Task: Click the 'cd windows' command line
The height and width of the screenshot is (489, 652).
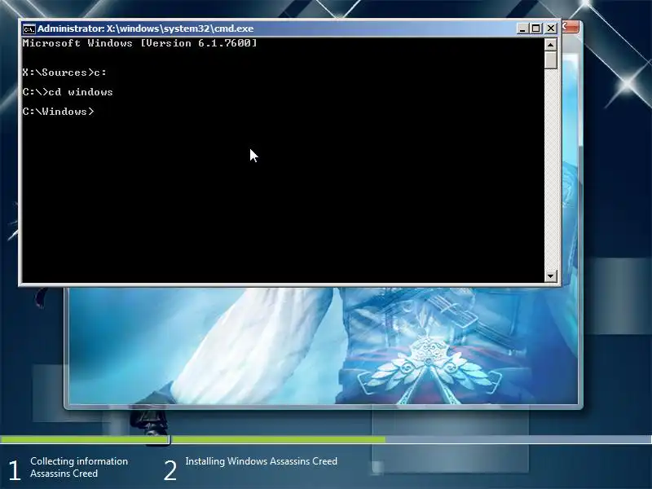Action: [x=68, y=92]
